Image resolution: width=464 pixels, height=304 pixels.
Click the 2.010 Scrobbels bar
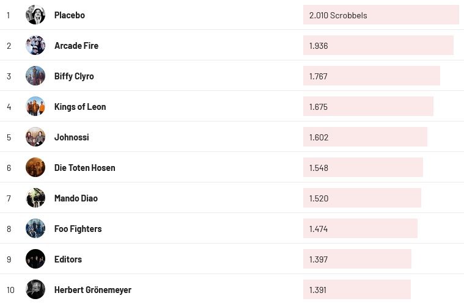click(381, 15)
